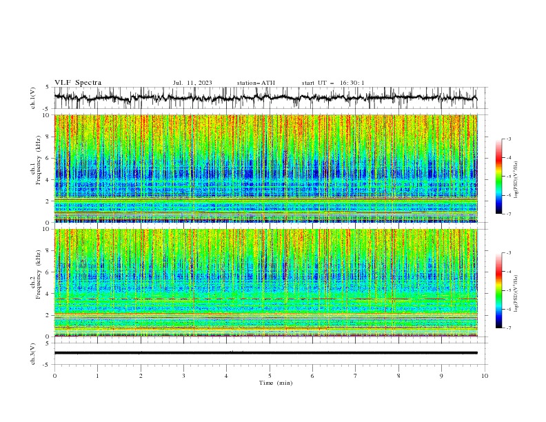This screenshot has width=546, height=422.
Task: Click the "VLF Spectra" title text
Action: click(78, 83)
